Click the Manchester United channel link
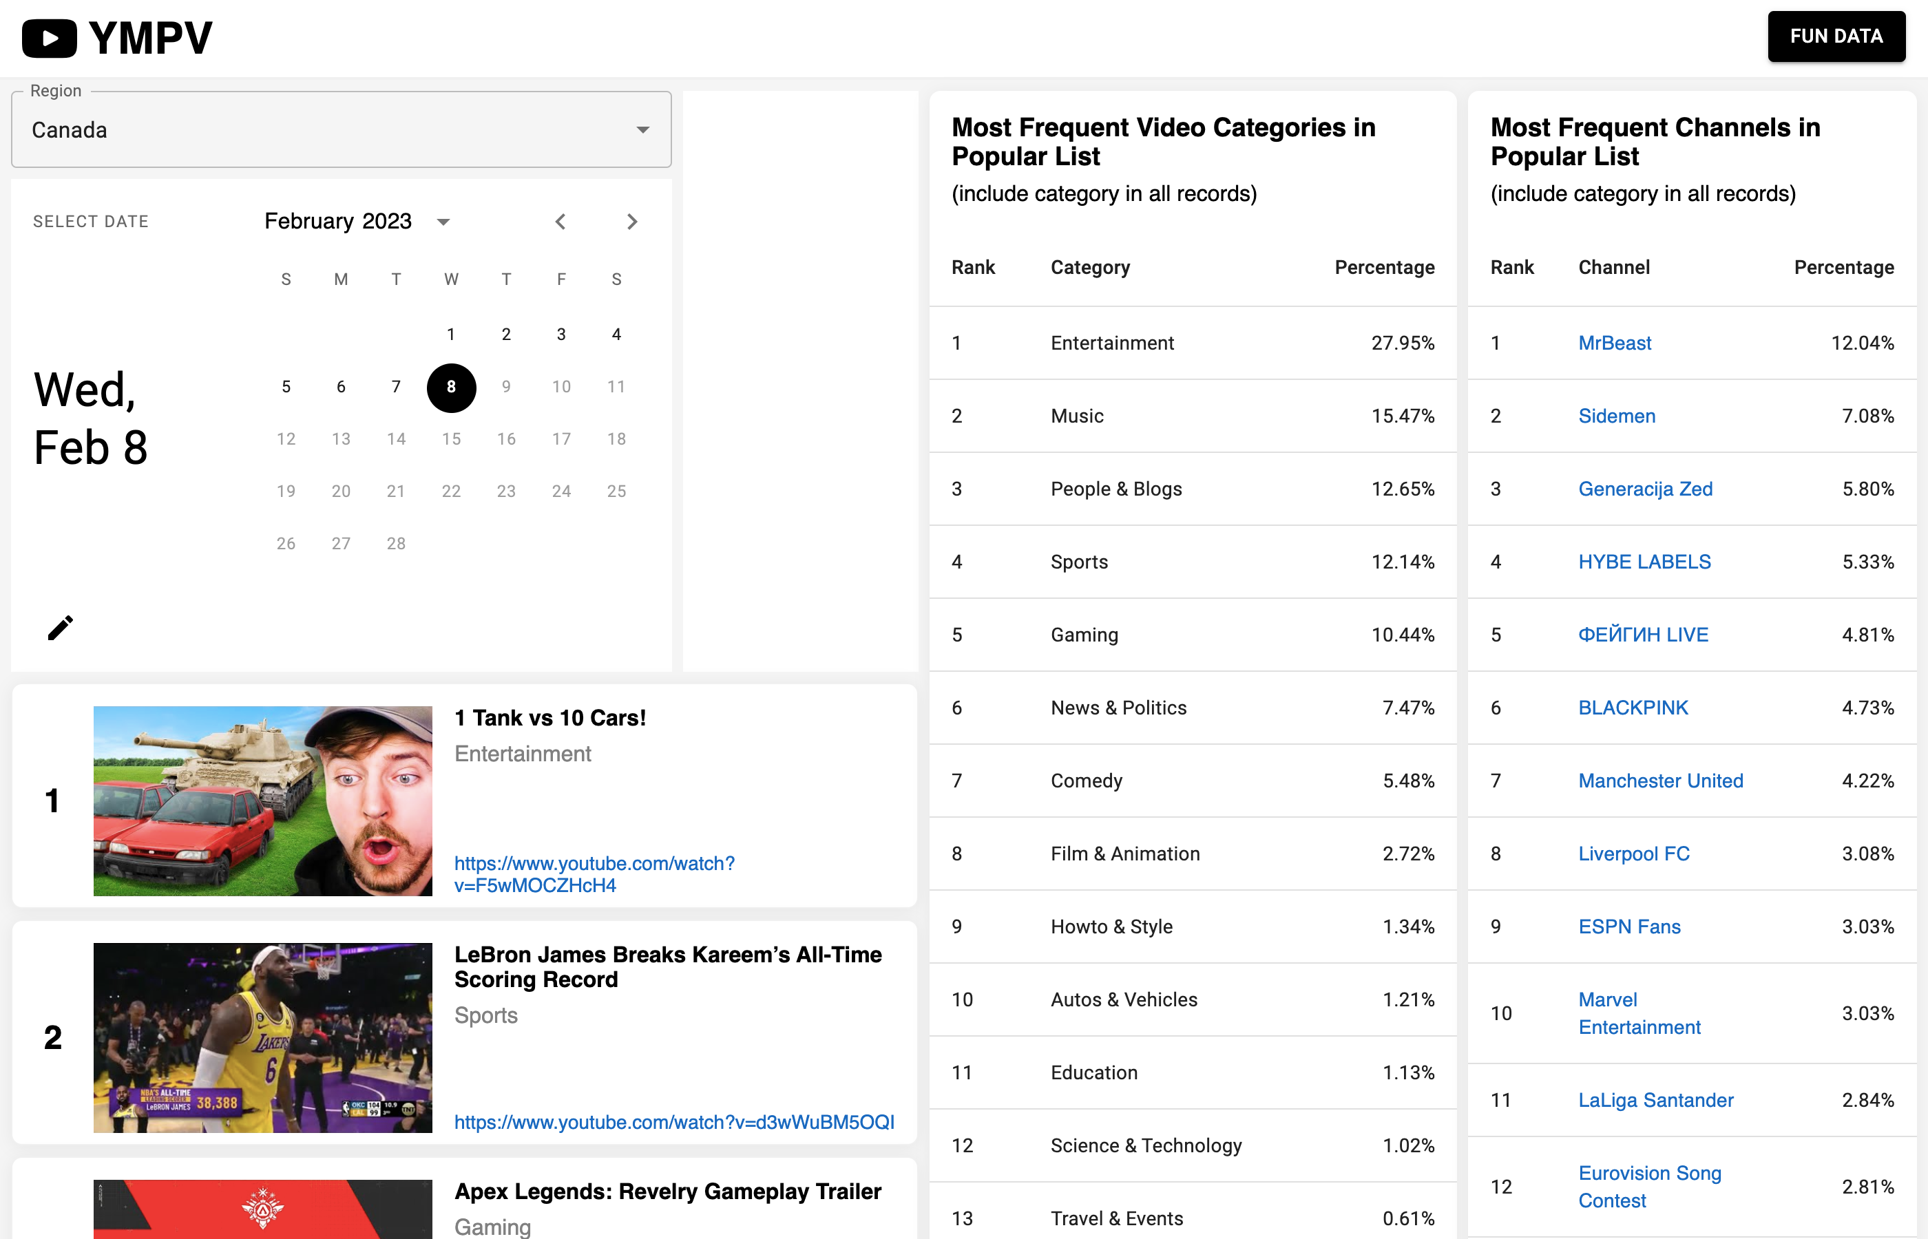This screenshot has width=1928, height=1239. [x=1661, y=781]
